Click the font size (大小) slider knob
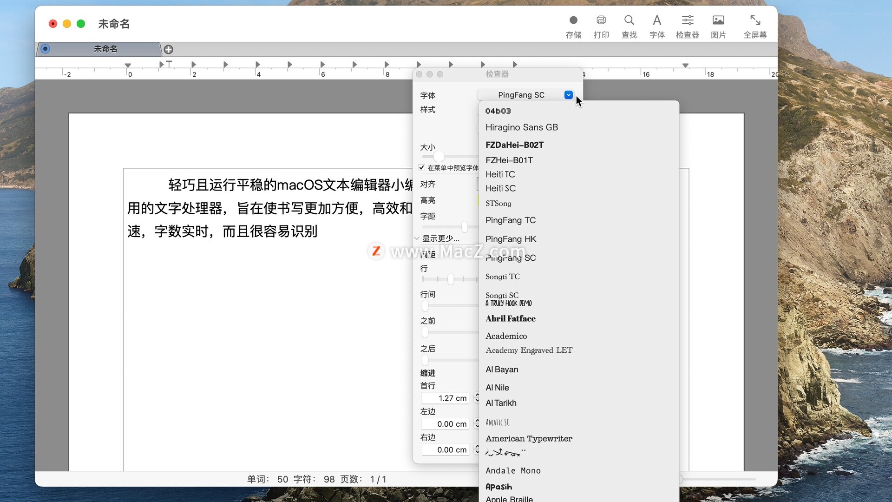 [439, 157]
